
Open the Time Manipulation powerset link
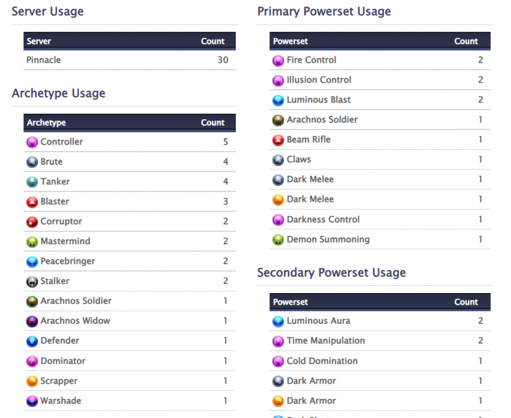pyautogui.click(x=325, y=341)
